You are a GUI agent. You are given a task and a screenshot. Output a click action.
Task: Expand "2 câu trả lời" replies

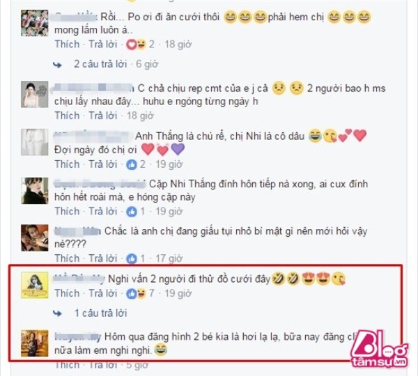tap(100, 64)
